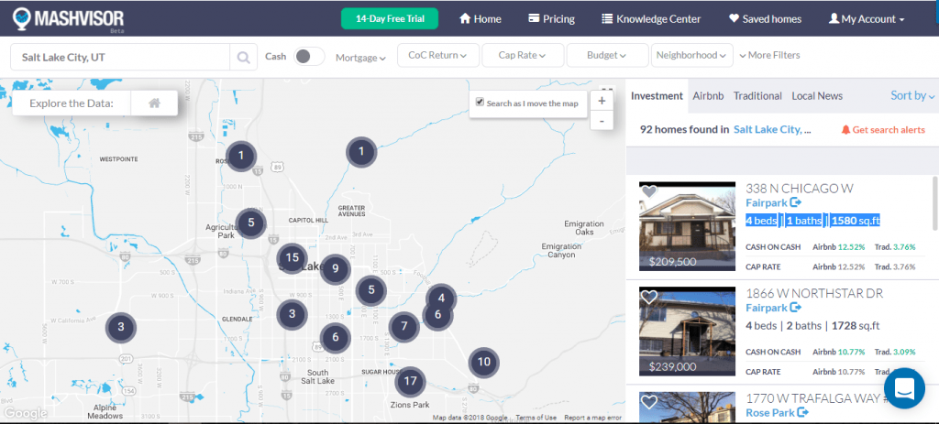Expand the Neighborhood filter
Screen dimensions: 939x424
pos(691,56)
